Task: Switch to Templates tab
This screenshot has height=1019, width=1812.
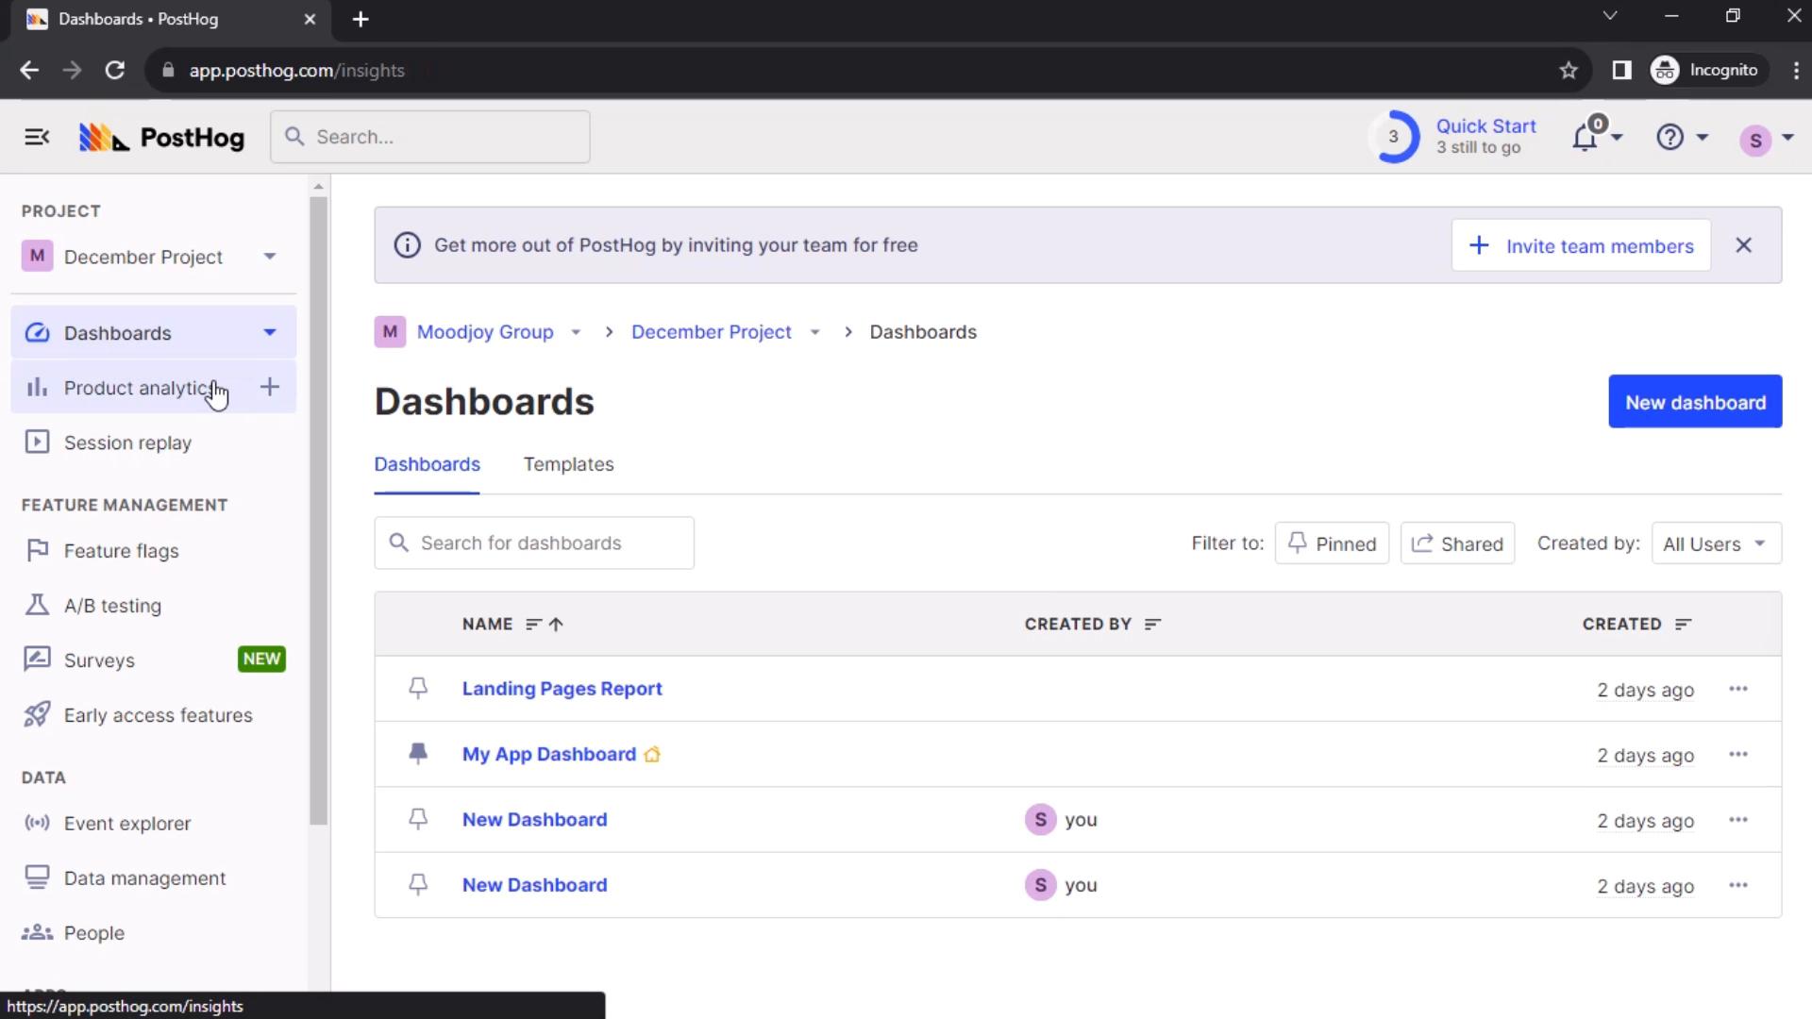Action: [x=567, y=464]
